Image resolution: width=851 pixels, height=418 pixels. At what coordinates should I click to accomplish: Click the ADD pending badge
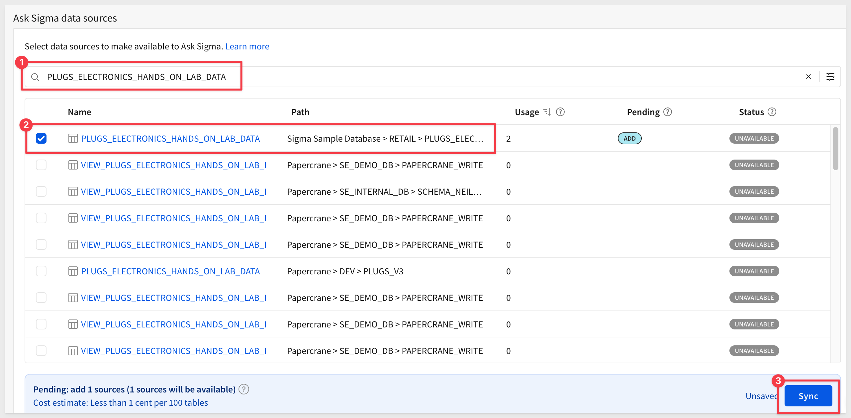629,138
